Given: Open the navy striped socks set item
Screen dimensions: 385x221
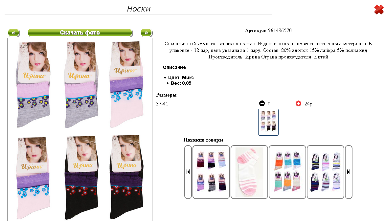Looking at the screenshot, I should (x=325, y=172).
